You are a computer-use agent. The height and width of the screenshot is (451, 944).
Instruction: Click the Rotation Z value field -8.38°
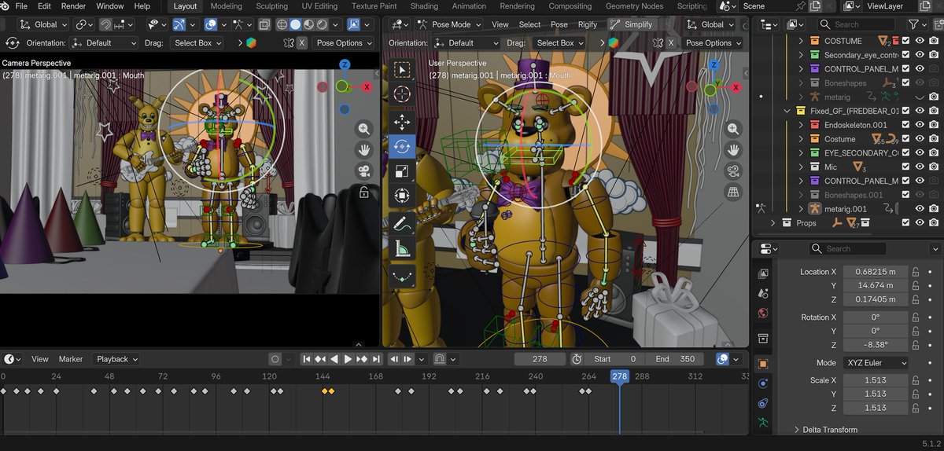click(876, 345)
